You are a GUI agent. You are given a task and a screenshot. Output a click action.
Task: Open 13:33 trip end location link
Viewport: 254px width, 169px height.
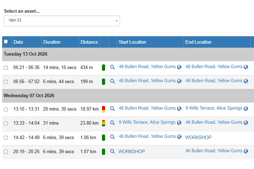point(214,122)
